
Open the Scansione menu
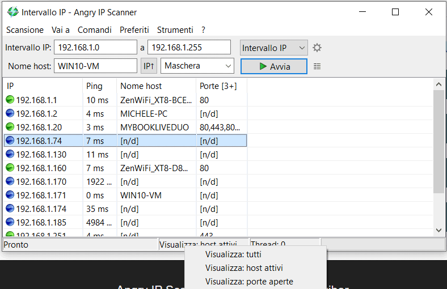click(x=25, y=30)
